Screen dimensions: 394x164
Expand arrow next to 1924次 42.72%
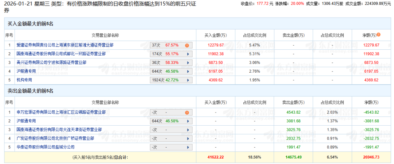coord(188,80)
